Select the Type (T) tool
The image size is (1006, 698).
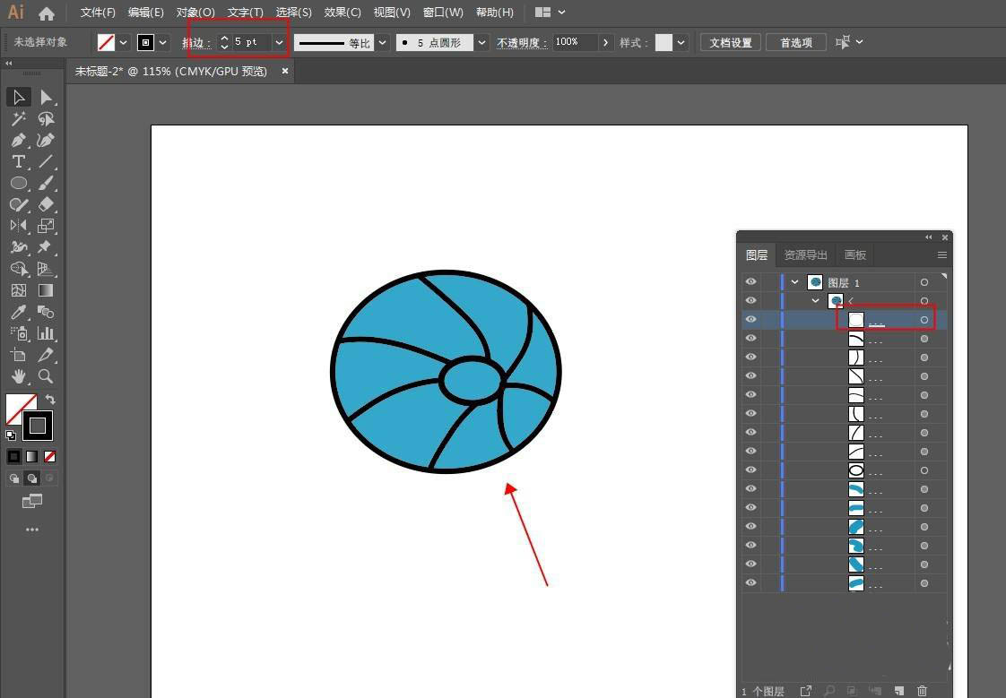18,161
